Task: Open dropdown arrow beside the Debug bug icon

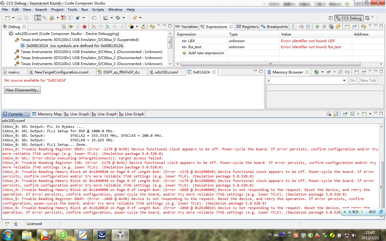Action: tap(124, 18)
